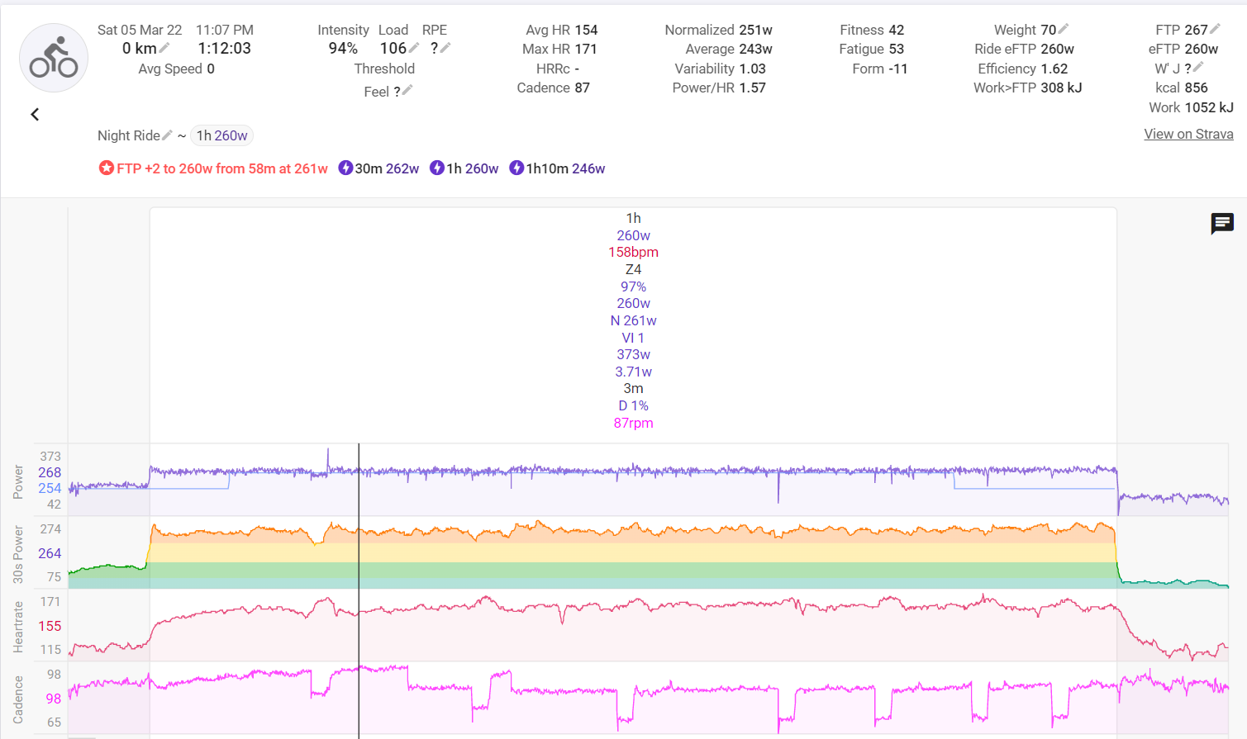The image size is (1247, 739).
Task: Select the 30m 262w power best badge
Action: (378, 168)
